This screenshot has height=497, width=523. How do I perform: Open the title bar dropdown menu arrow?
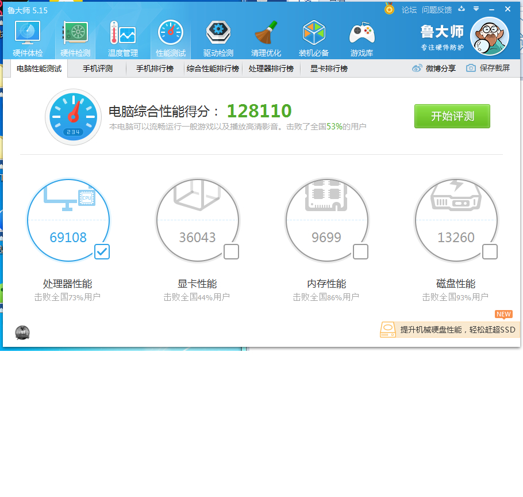point(476,9)
